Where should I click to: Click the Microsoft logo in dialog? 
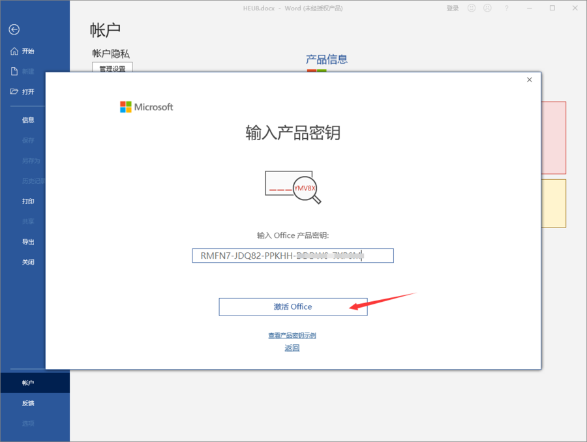tap(146, 107)
